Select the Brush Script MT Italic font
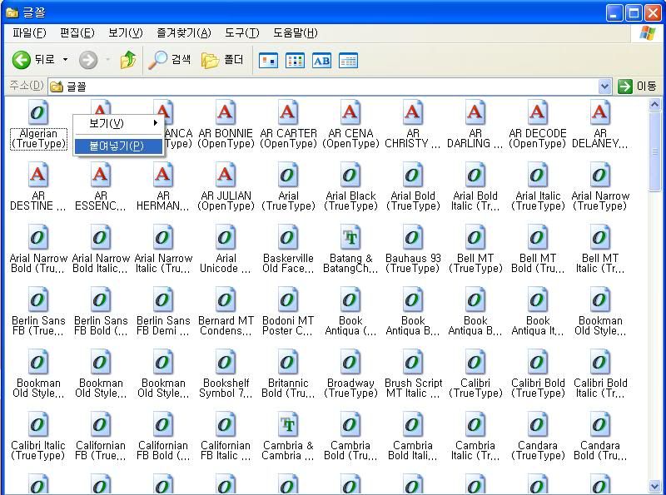The width and height of the screenshot is (666, 495). 413,374
